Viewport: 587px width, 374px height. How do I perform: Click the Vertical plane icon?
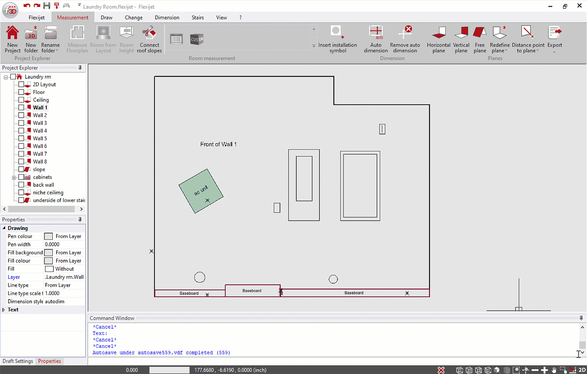click(x=461, y=33)
